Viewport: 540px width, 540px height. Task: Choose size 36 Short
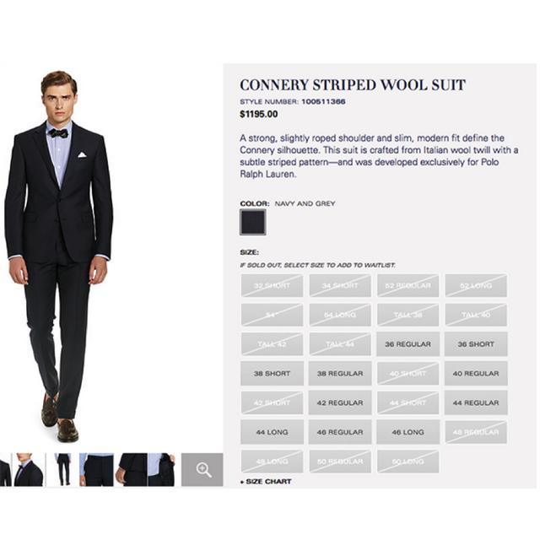476,344
